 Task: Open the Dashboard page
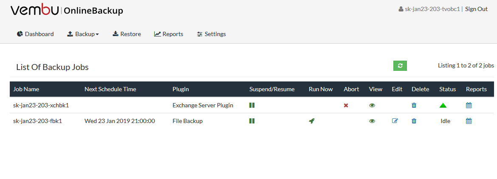(35, 34)
